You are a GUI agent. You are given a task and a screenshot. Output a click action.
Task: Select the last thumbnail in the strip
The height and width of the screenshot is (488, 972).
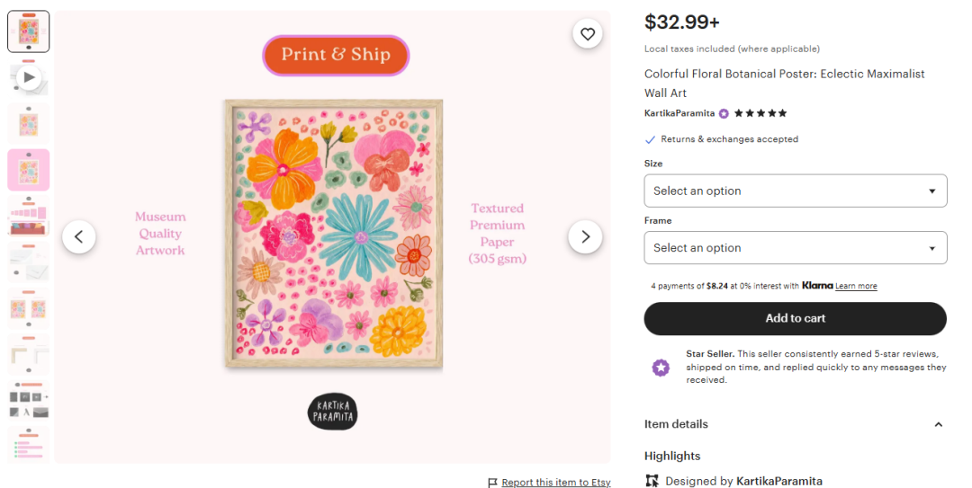(x=29, y=444)
